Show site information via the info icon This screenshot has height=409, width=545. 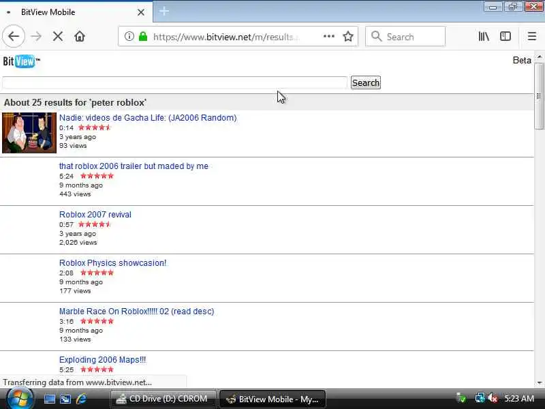coord(129,36)
